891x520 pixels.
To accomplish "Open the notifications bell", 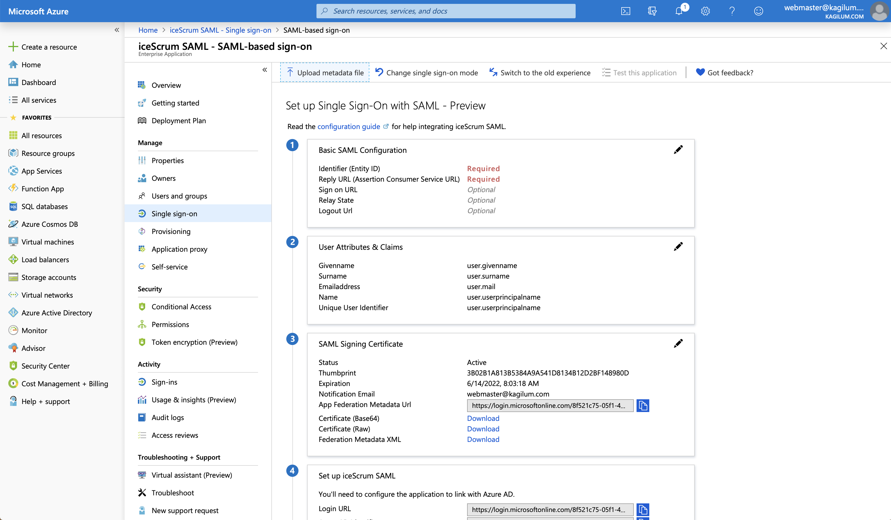I will [679, 11].
